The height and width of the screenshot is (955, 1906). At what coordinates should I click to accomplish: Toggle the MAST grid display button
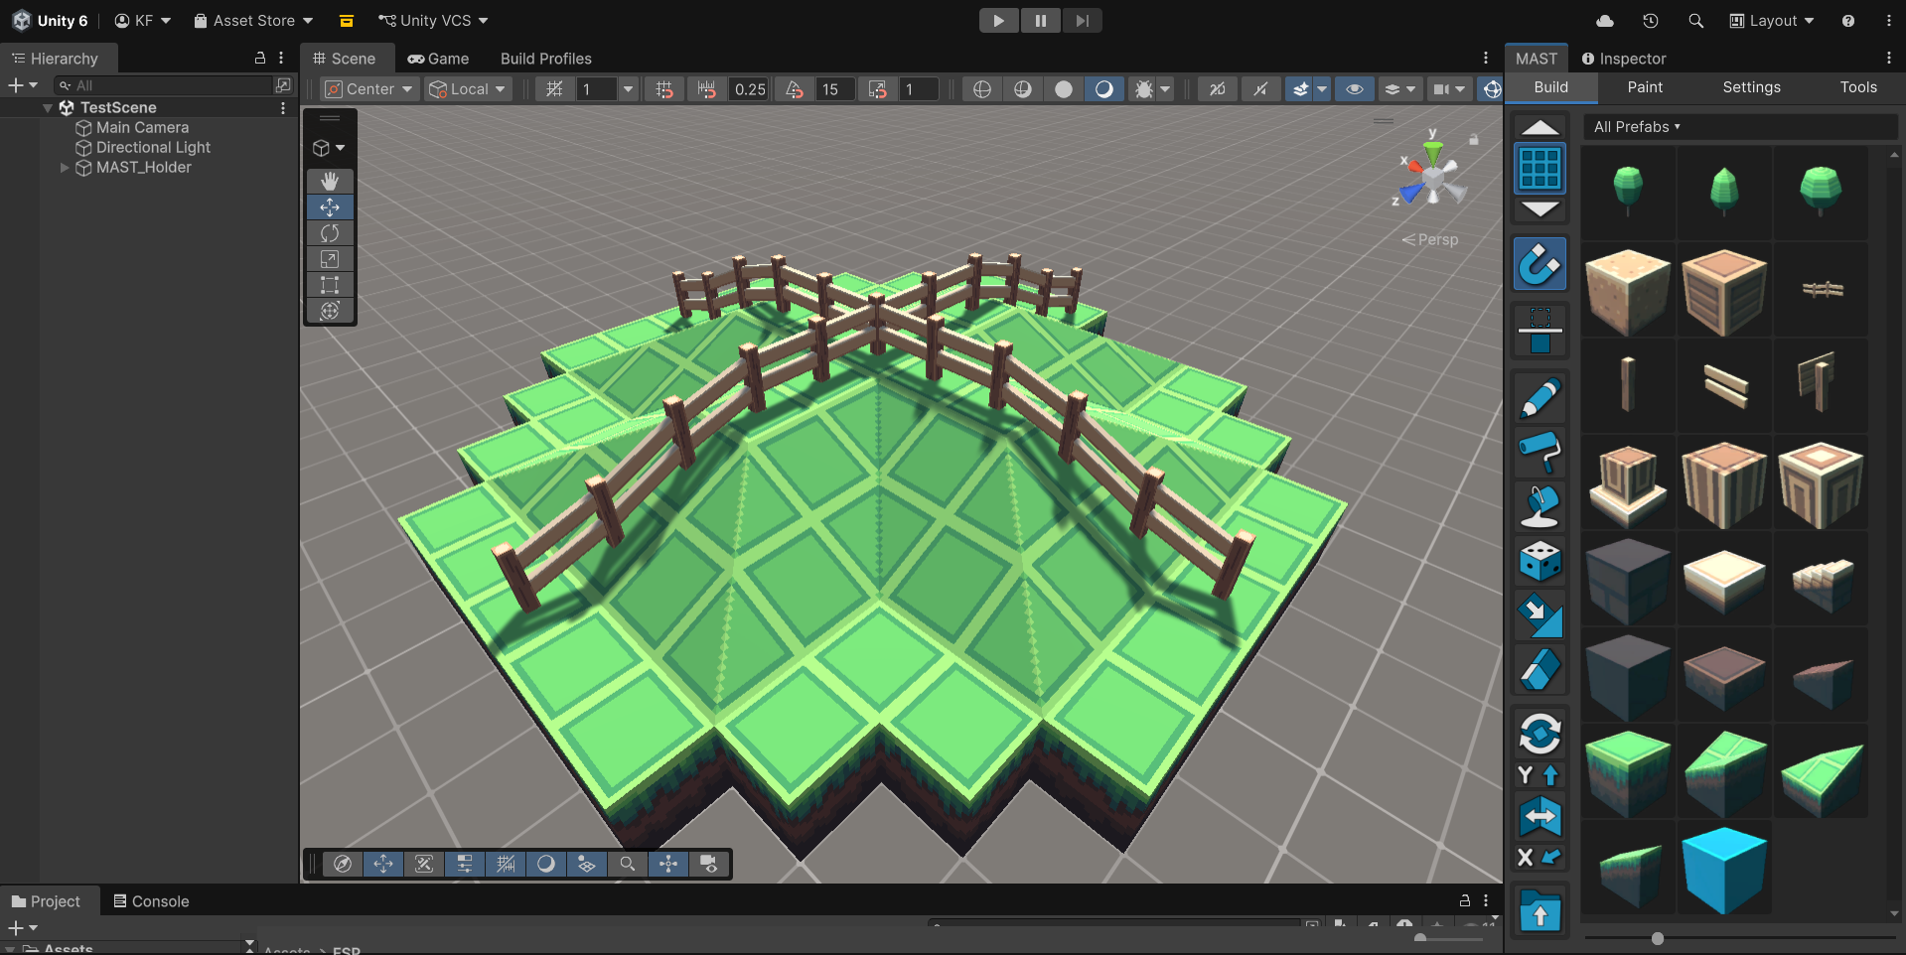point(1539,169)
